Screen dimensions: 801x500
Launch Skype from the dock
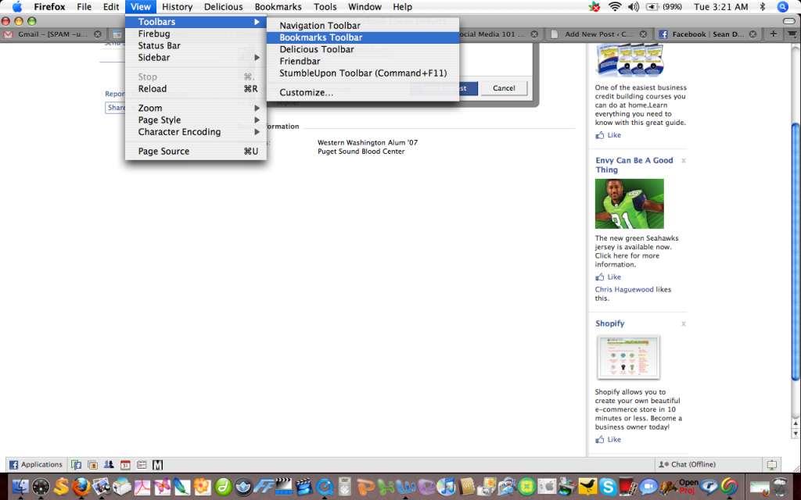coord(607,487)
